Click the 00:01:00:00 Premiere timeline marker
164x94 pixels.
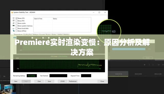[138, 74]
